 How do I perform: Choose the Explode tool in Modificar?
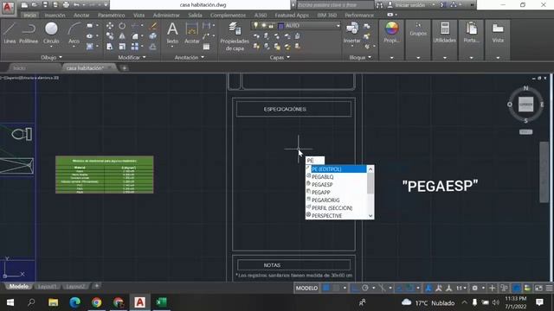pyautogui.click(x=153, y=36)
